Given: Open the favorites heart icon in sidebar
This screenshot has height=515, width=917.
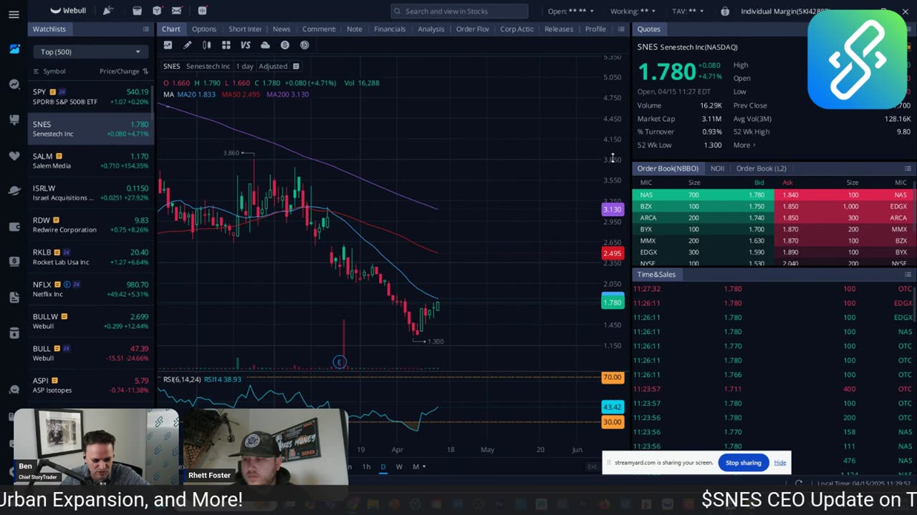Looking at the screenshot, I should click(14, 155).
